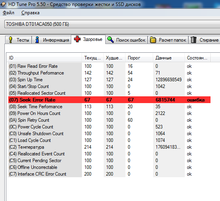Viewport: 220px width, 201px height.
Task: Click the Start/Stop Count data value 1042
Action: pyautogui.click(x=160, y=86)
